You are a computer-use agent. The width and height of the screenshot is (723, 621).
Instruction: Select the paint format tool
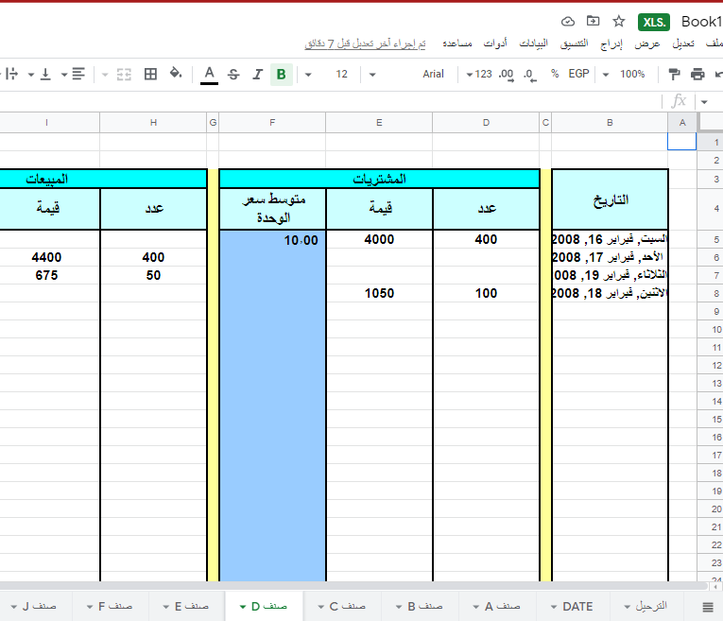click(x=675, y=74)
